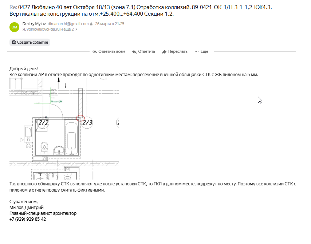311x244 pixels.
Task: Open the embedded floor plan drawing image
Action: click(x=64, y=129)
